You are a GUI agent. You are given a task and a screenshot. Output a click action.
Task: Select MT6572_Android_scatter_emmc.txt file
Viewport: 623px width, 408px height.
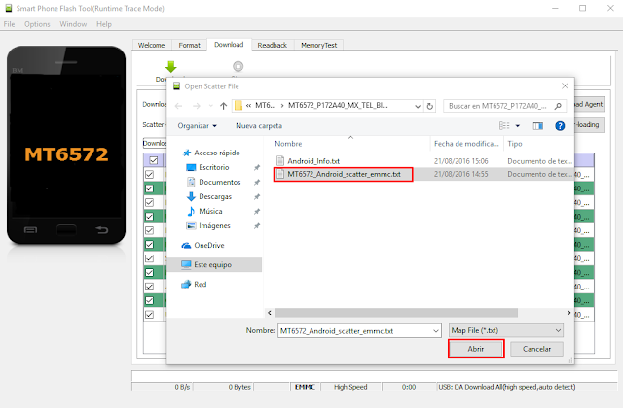click(x=344, y=174)
